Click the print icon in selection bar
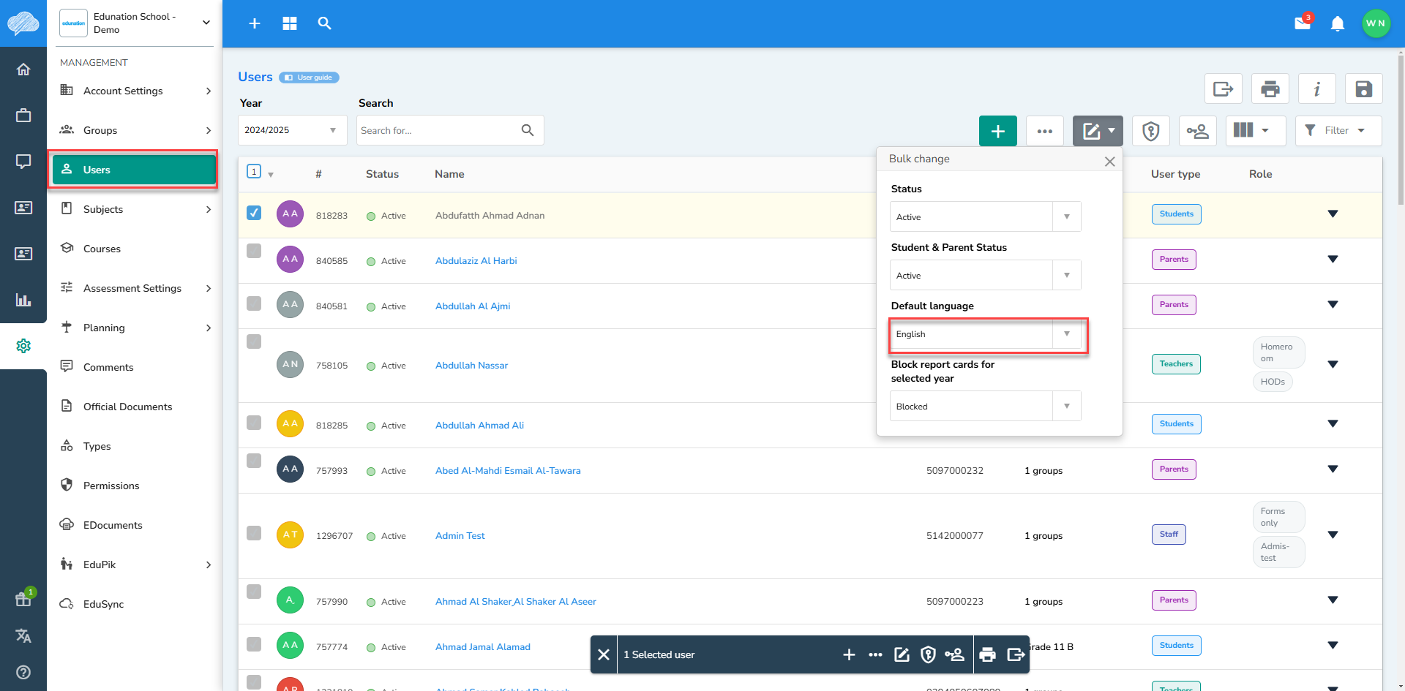Screen dimensions: 1405x691 988,654
